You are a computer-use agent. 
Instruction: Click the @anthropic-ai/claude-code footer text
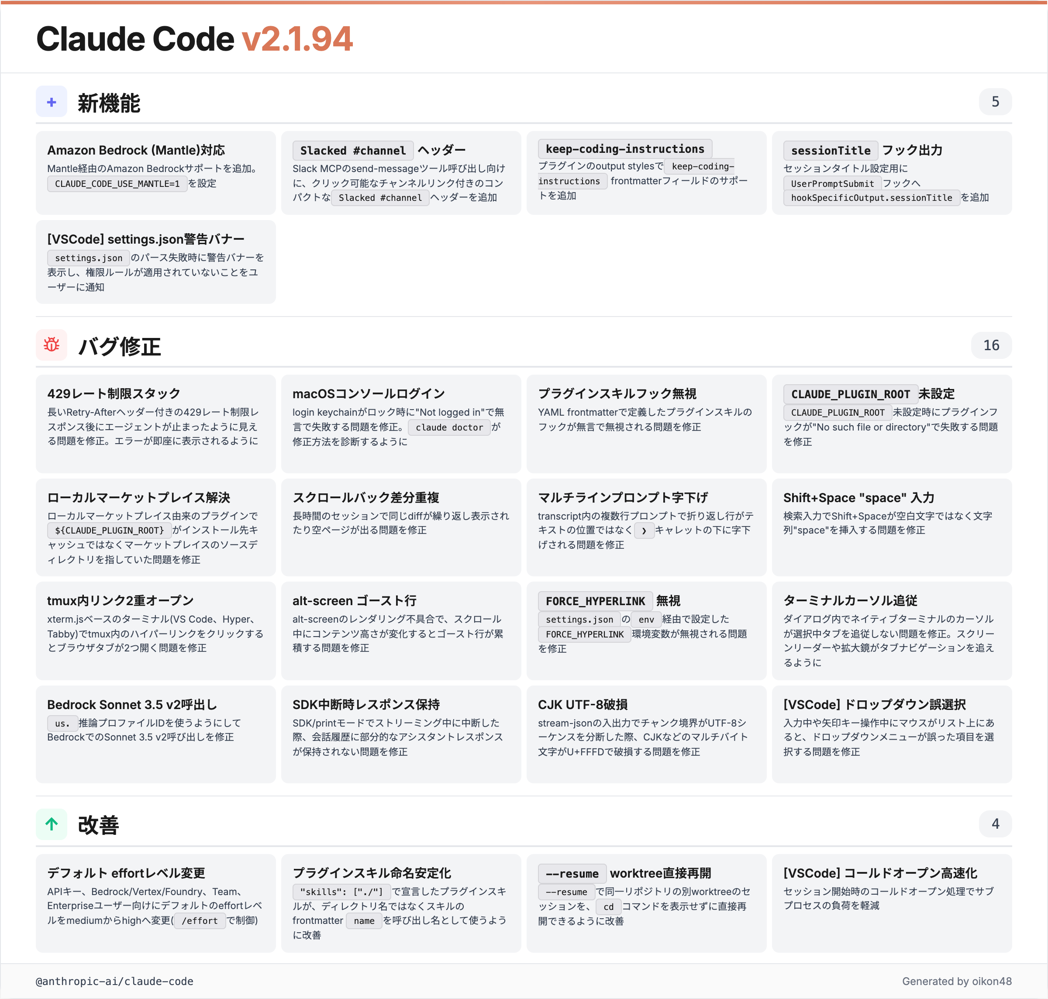114,981
